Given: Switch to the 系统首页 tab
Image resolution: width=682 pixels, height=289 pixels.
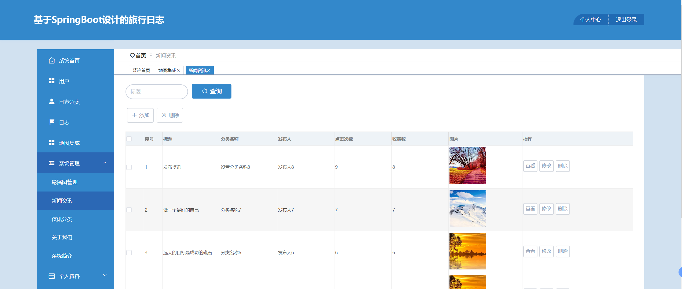Looking at the screenshot, I should coord(141,70).
